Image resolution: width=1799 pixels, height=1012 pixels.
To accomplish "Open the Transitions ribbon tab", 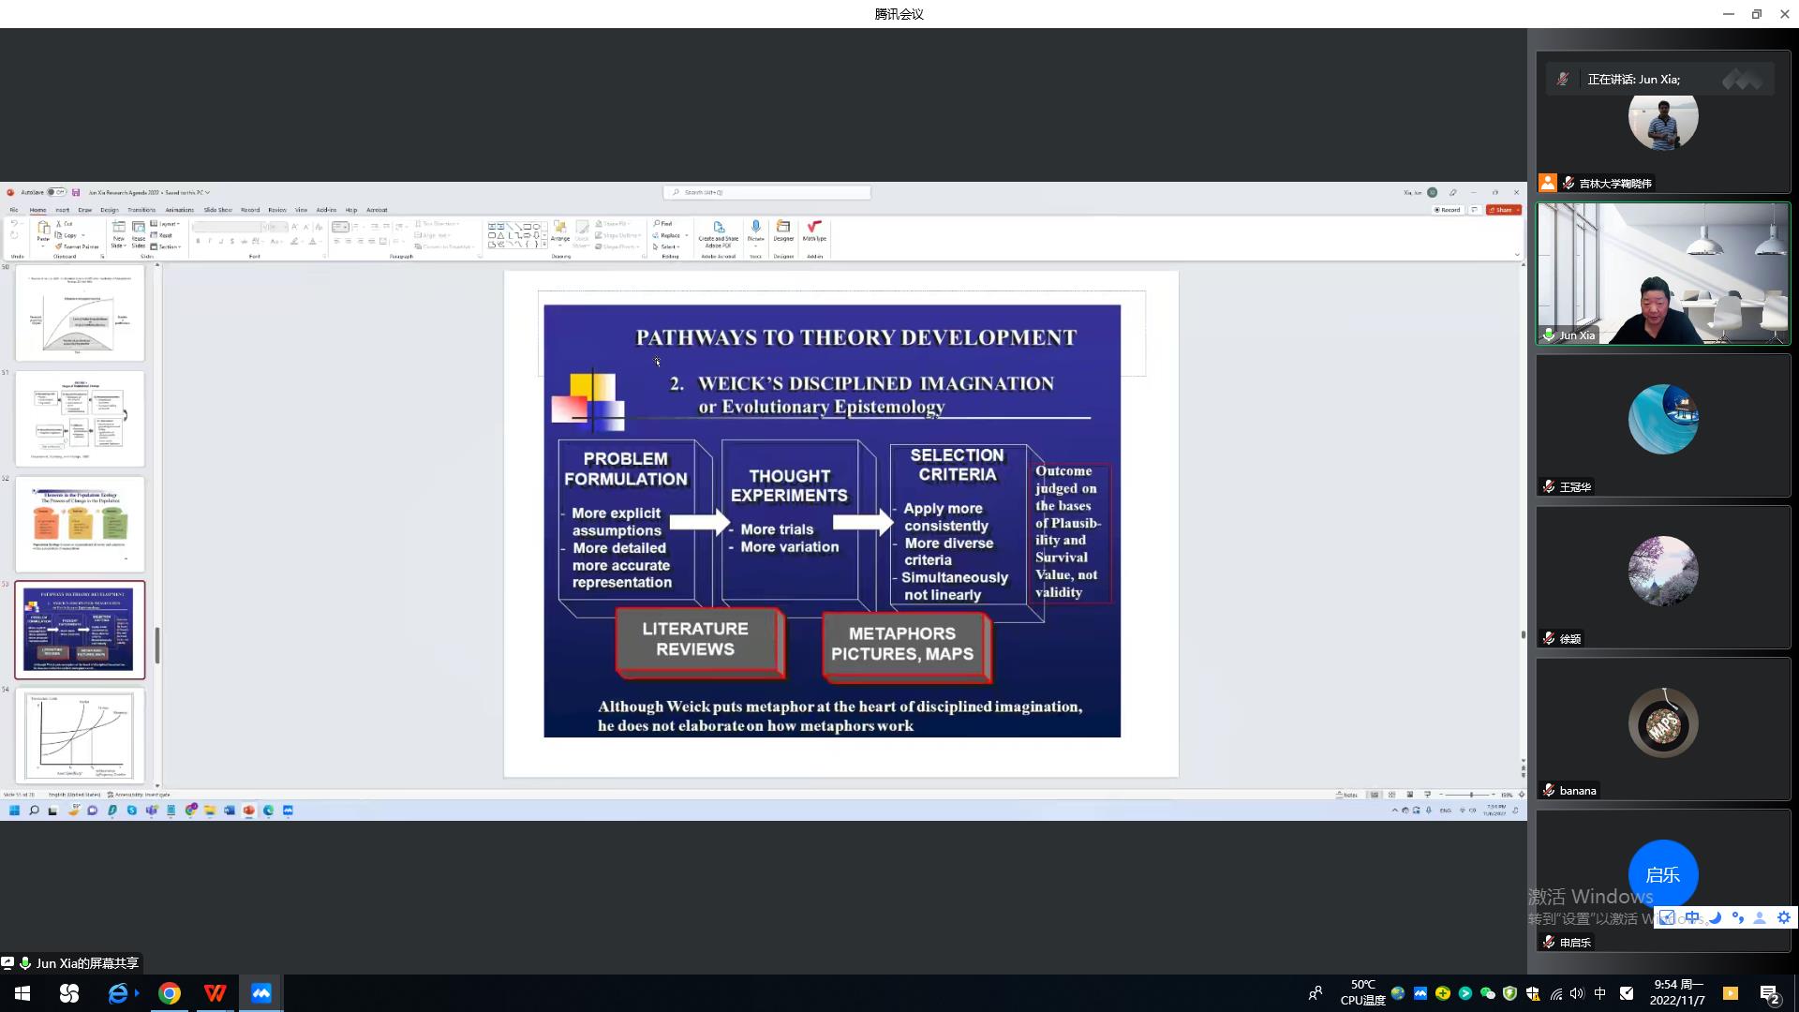I will coord(141,210).
